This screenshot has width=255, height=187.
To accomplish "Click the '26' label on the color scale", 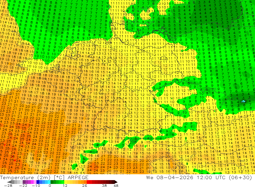I will coord(85,185).
